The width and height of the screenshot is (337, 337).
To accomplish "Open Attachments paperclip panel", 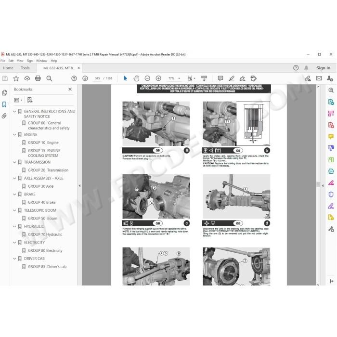I will tap(4, 116).
